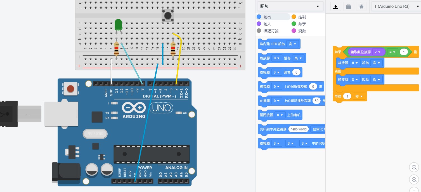Screen dimensions: 421x192
Task: Switch to the 輸入 block category
Action: pos(267,24)
